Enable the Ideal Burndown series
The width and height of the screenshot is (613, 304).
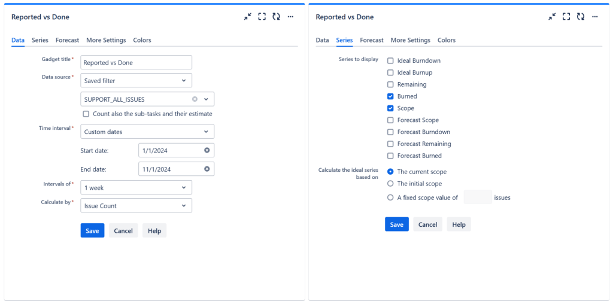pyautogui.click(x=390, y=61)
